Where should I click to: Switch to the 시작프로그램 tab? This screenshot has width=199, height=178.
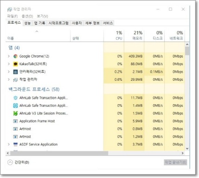pyautogui.click(x=58, y=23)
